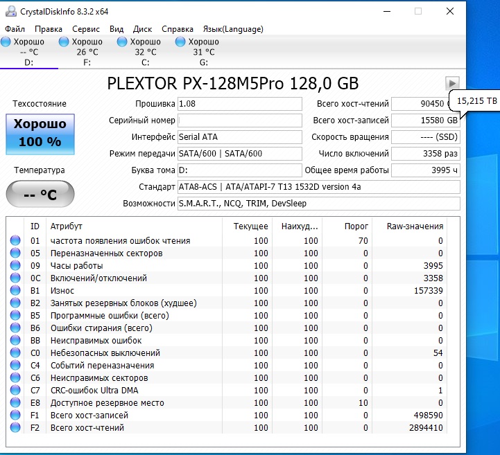The image size is (500, 455).
Task: Open the Сервис menu
Action: point(85,29)
